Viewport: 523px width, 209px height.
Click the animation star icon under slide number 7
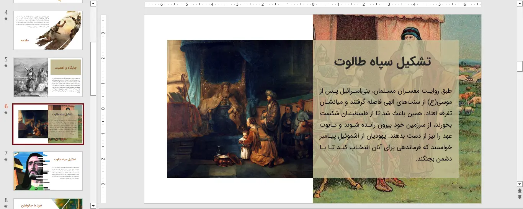6,159
